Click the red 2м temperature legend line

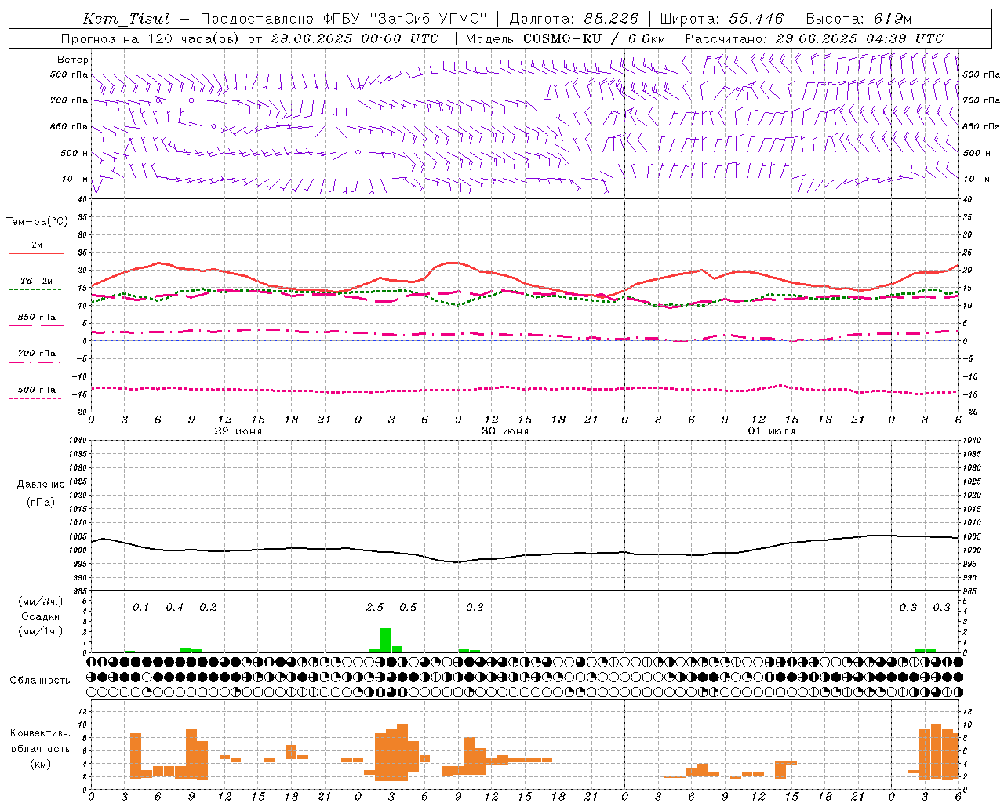coord(36,254)
